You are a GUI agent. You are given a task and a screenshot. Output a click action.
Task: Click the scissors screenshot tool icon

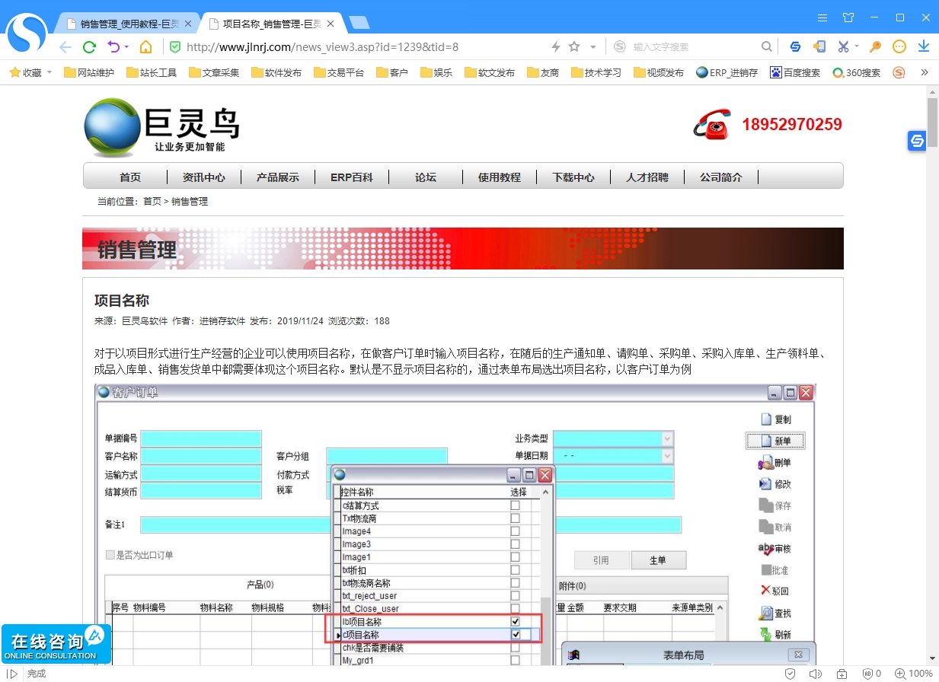842,47
